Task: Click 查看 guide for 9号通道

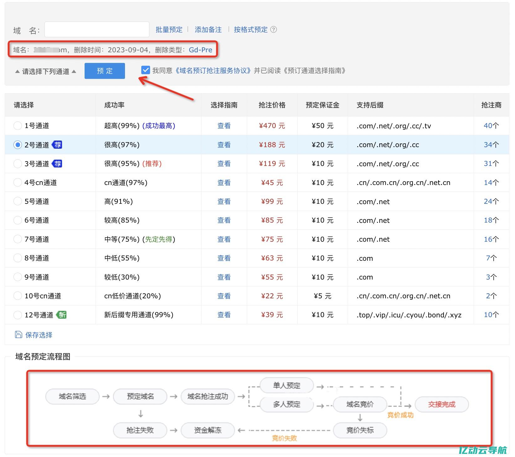Action: [x=224, y=277]
